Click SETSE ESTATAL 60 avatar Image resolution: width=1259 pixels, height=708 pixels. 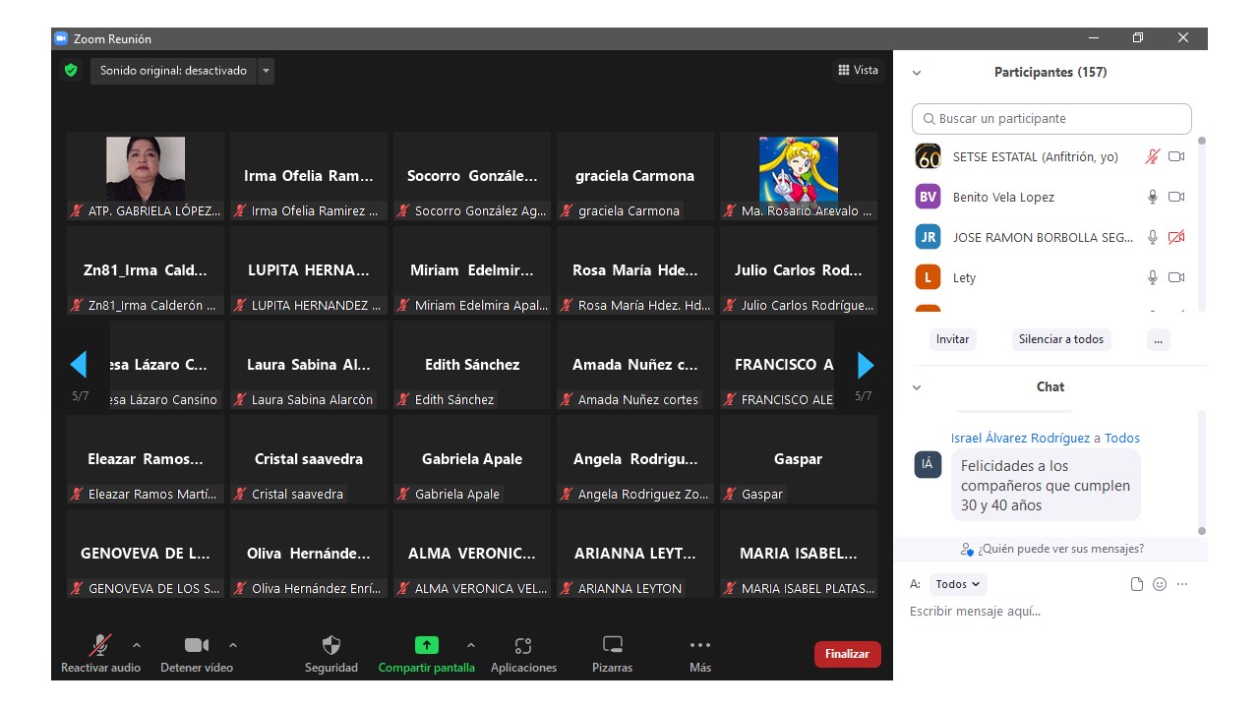pos(928,156)
